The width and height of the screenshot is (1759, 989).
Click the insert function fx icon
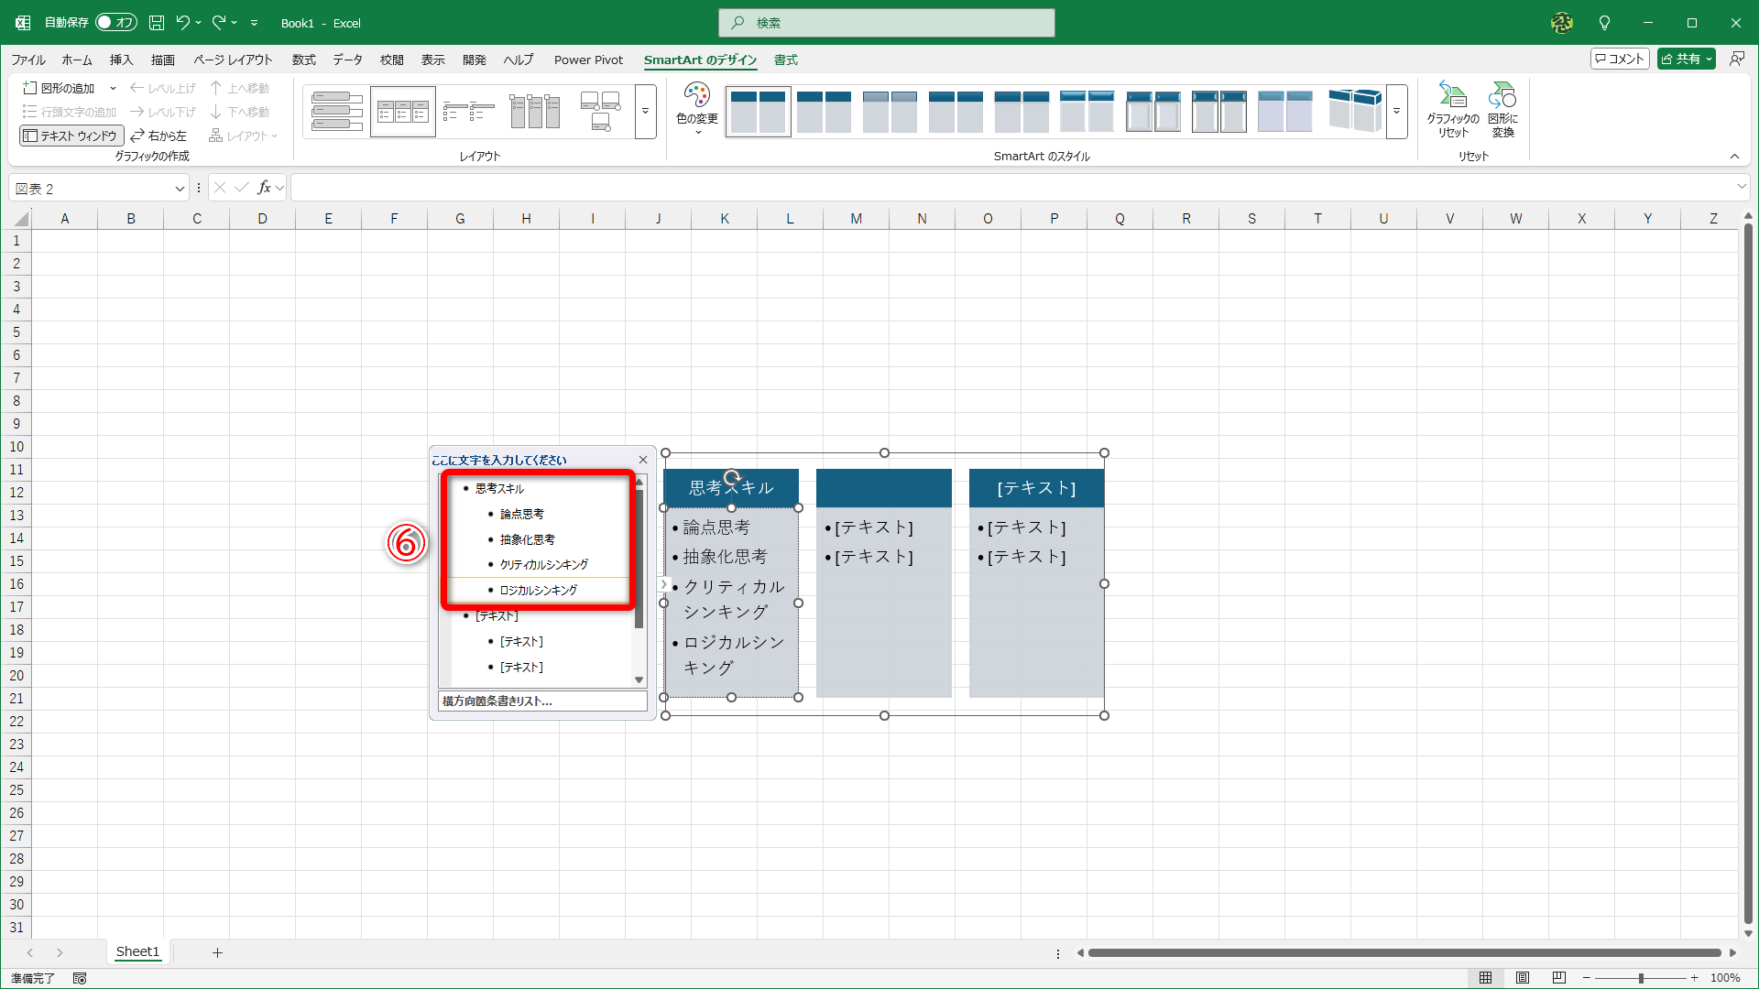click(264, 188)
